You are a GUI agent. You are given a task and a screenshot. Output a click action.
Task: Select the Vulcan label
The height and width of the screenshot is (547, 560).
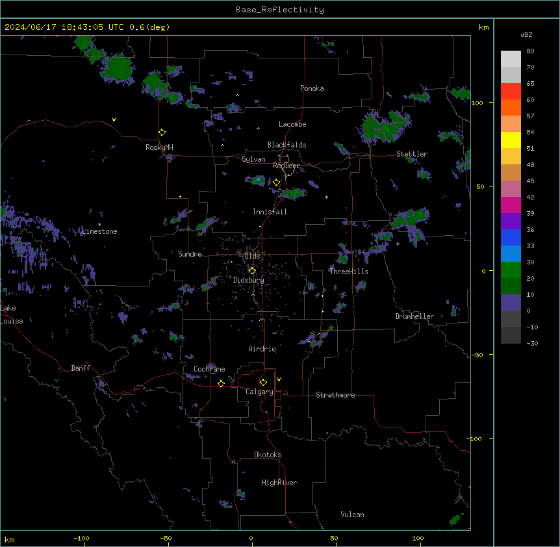click(352, 515)
